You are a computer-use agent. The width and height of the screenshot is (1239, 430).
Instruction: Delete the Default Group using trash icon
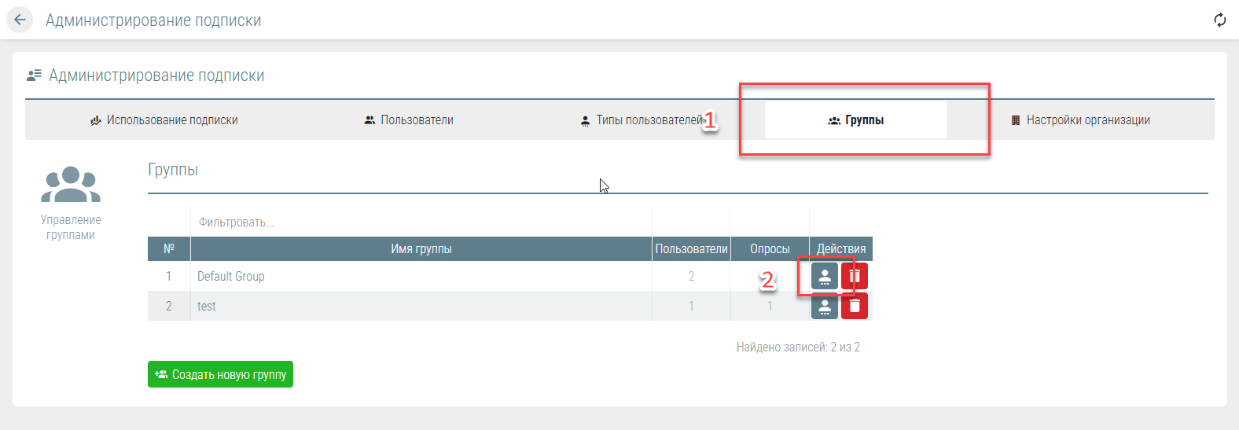click(855, 276)
